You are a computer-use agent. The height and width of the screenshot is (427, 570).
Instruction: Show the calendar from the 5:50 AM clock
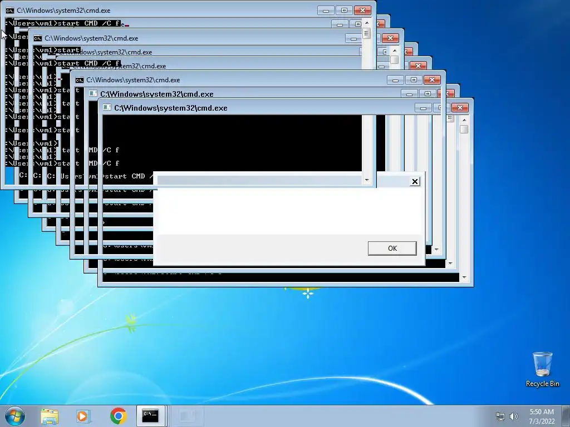click(542, 416)
